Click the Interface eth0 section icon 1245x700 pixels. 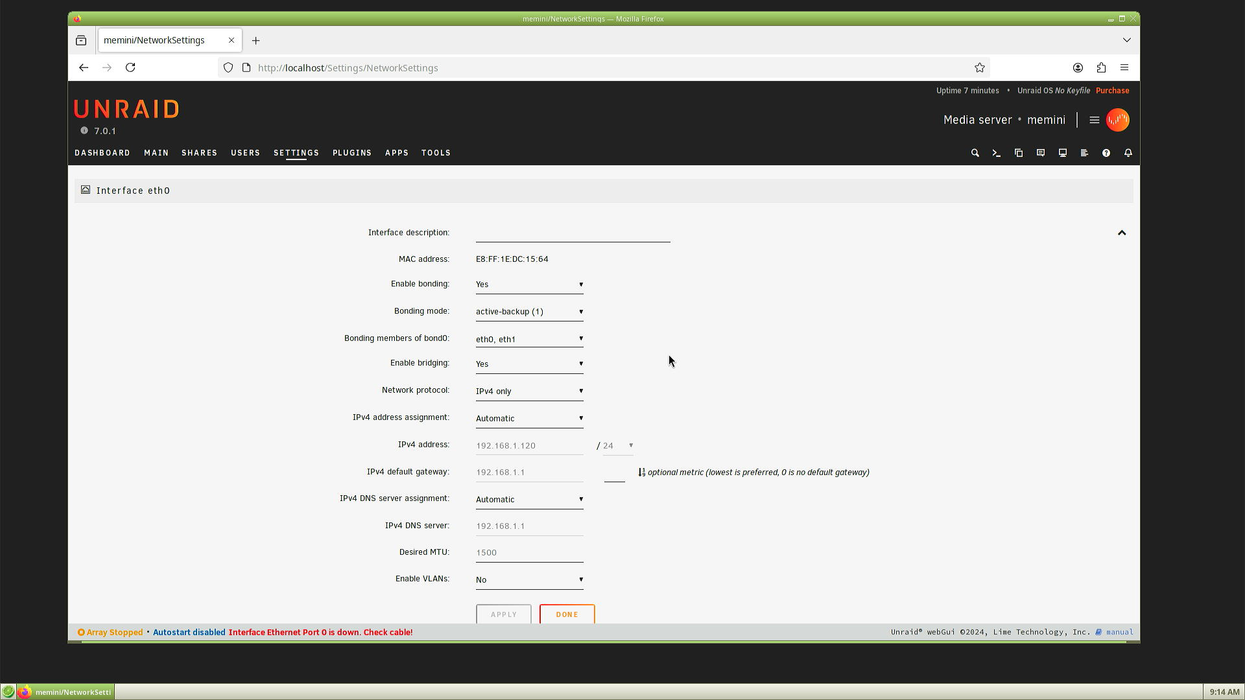click(x=86, y=190)
